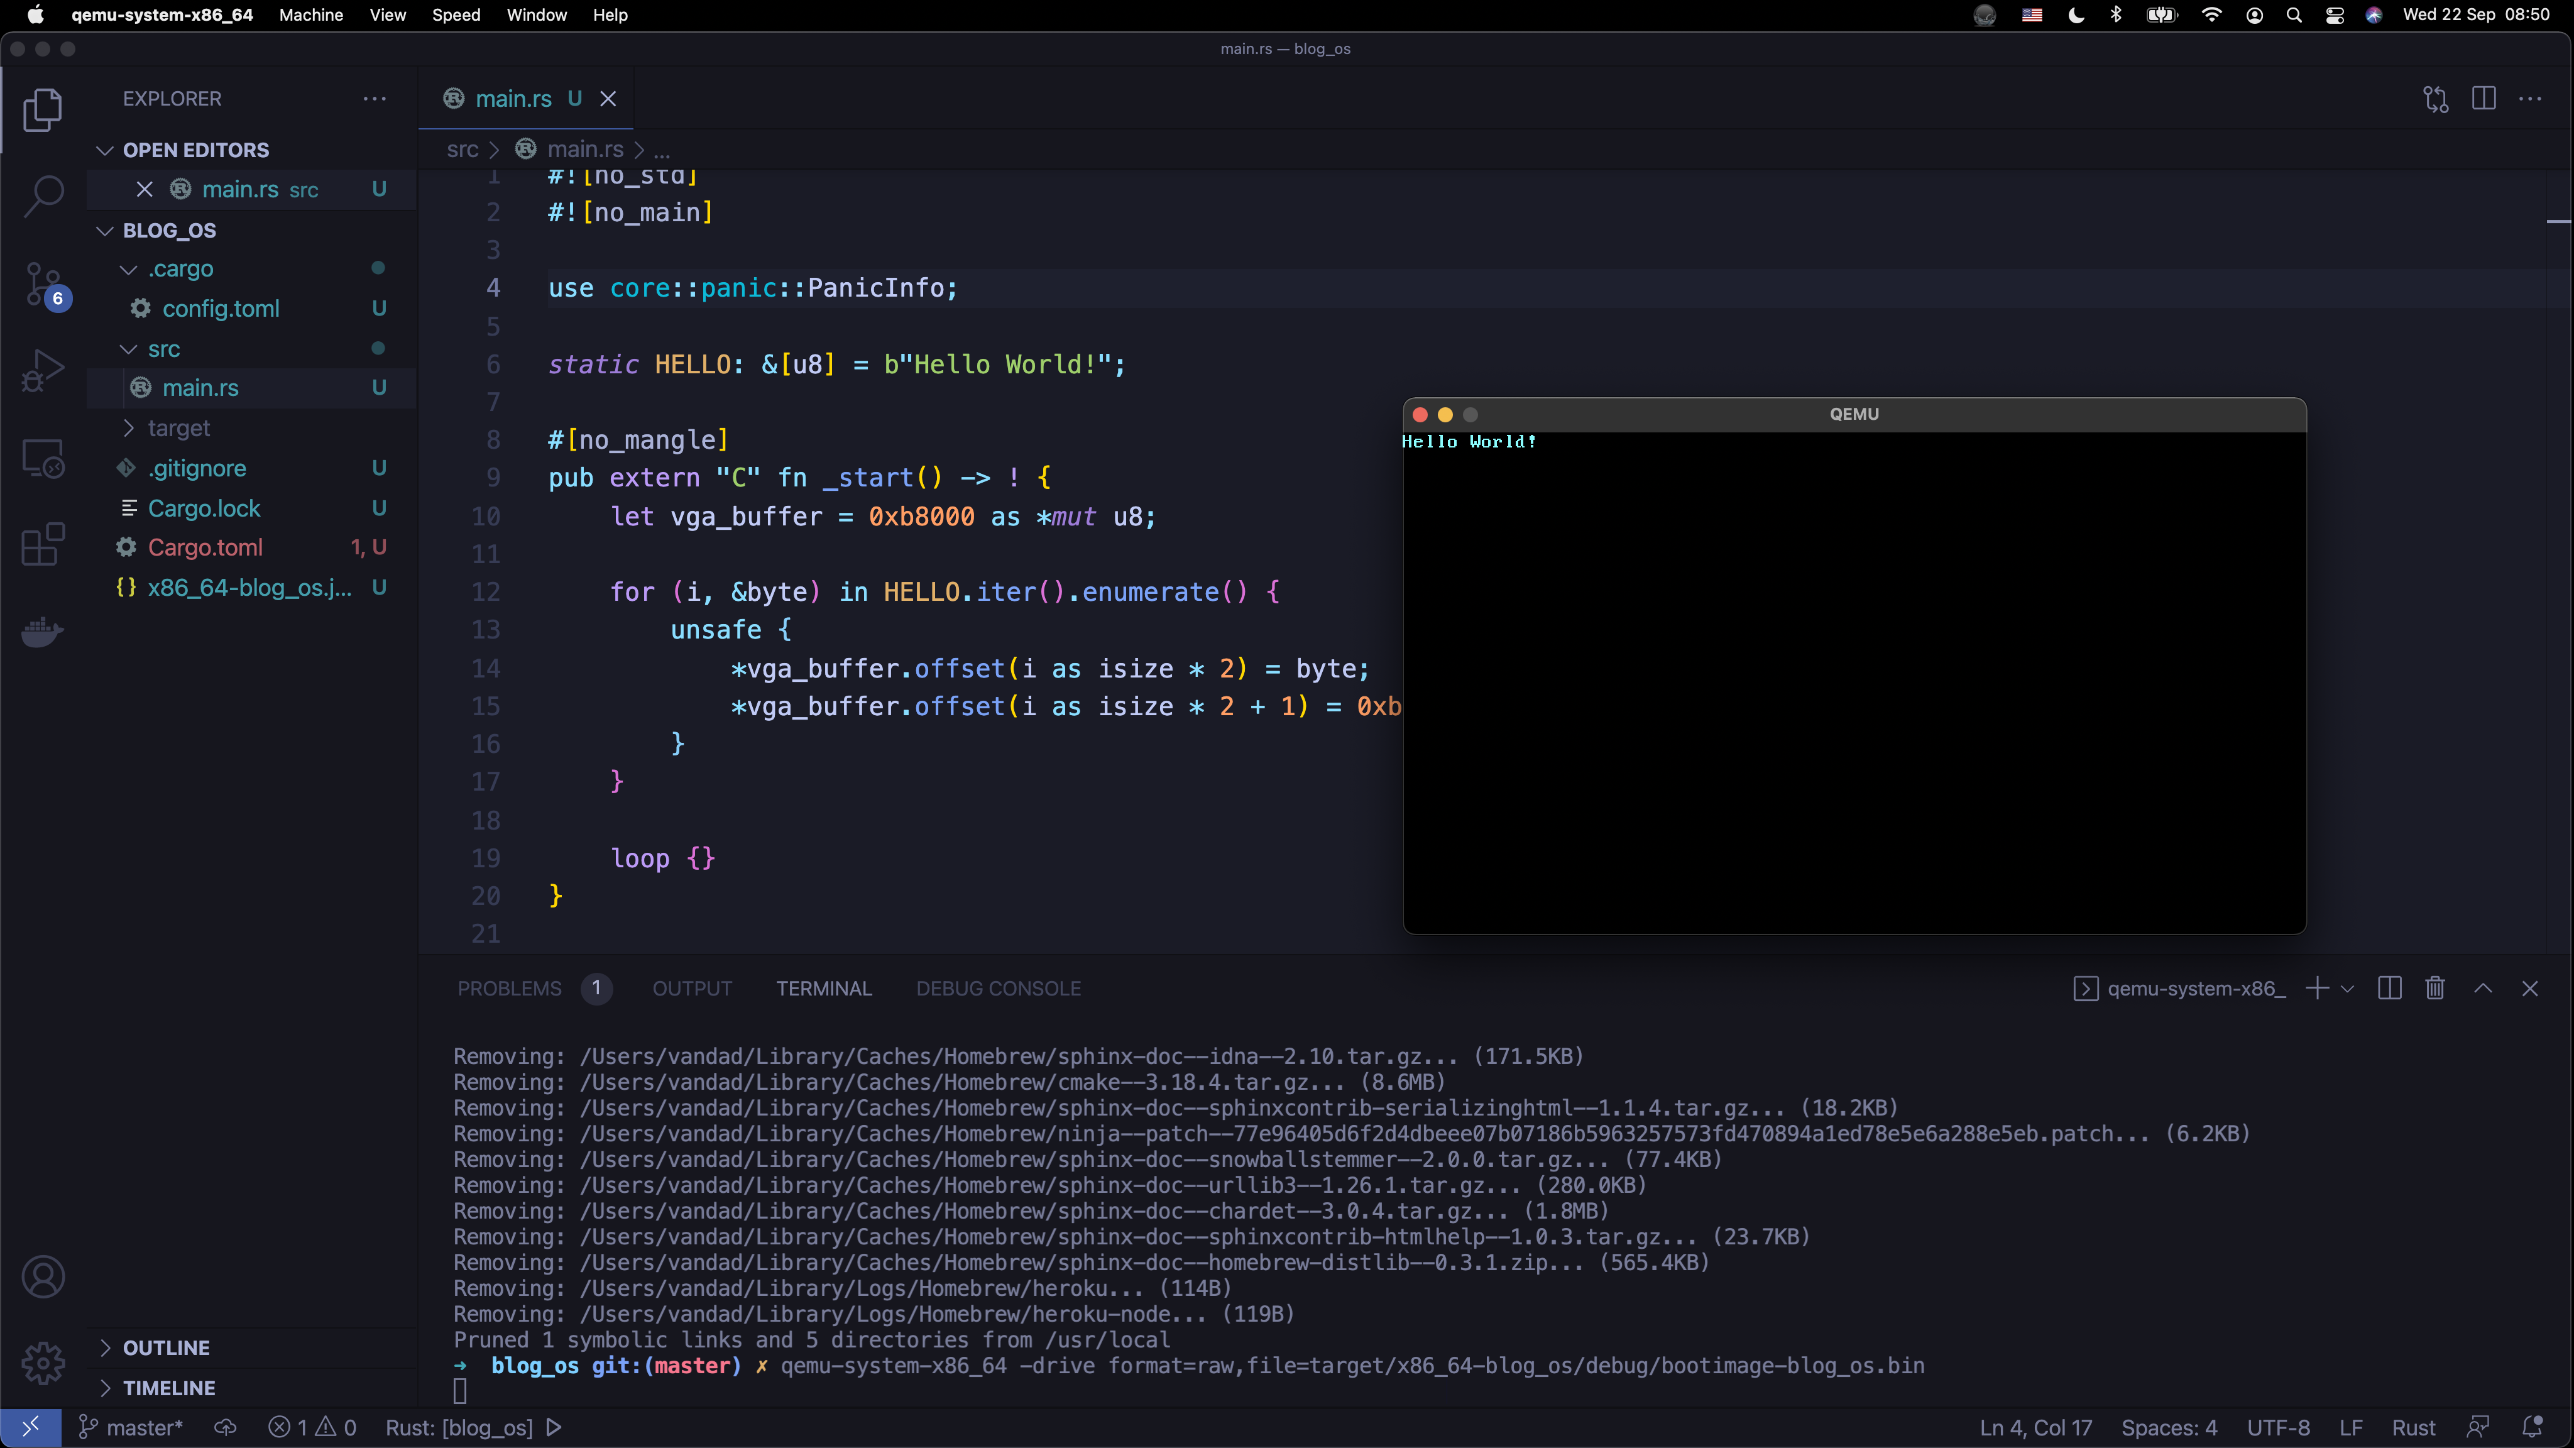This screenshot has width=2574, height=1448.
Task: Toggle Do Not Disturb moon in menu bar
Action: [x=2076, y=15]
